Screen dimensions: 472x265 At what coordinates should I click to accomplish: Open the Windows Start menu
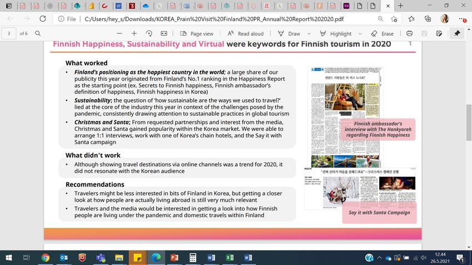point(9,257)
